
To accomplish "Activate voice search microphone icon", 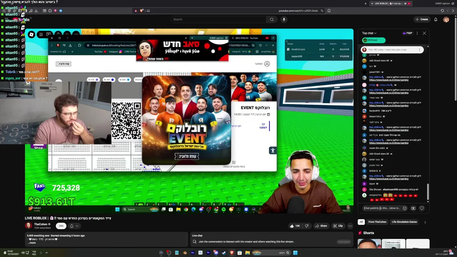I will pyautogui.click(x=284, y=19).
